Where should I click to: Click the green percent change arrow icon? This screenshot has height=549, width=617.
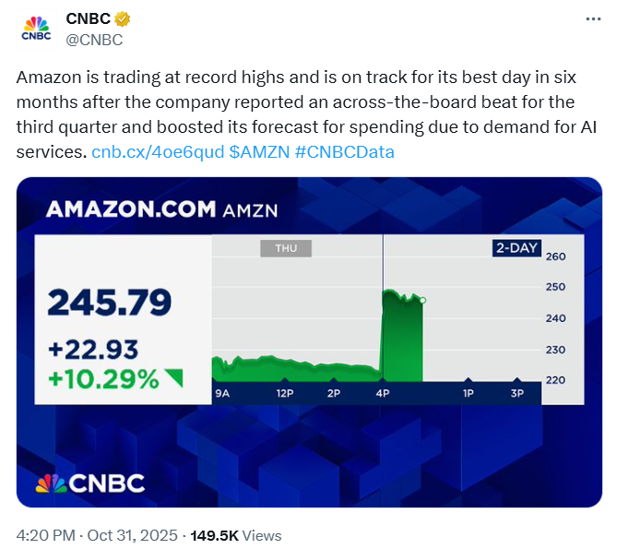tap(172, 378)
